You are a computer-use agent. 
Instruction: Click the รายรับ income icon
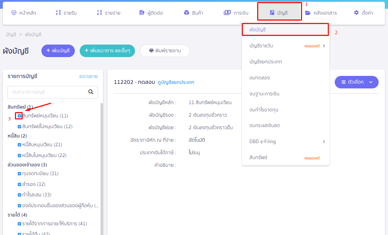coord(58,13)
